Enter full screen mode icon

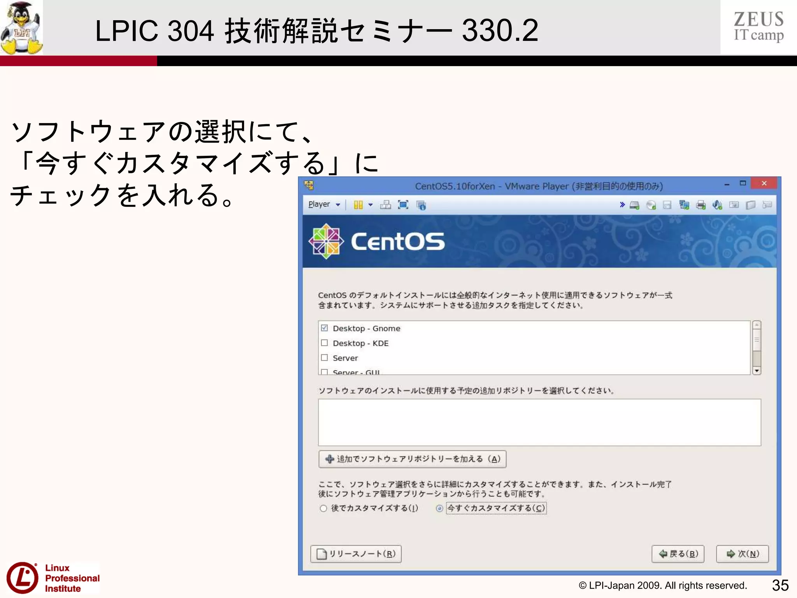click(x=403, y=205)
